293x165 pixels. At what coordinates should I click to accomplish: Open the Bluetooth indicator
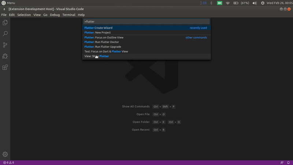pos(211,3)
